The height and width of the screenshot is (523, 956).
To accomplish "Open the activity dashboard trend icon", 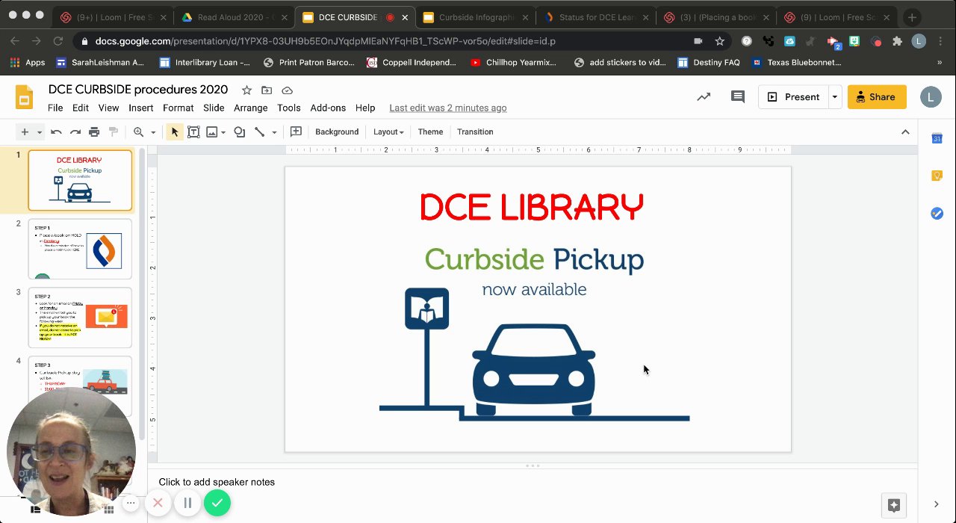I will pyautogui.click(x=704, y=96).
